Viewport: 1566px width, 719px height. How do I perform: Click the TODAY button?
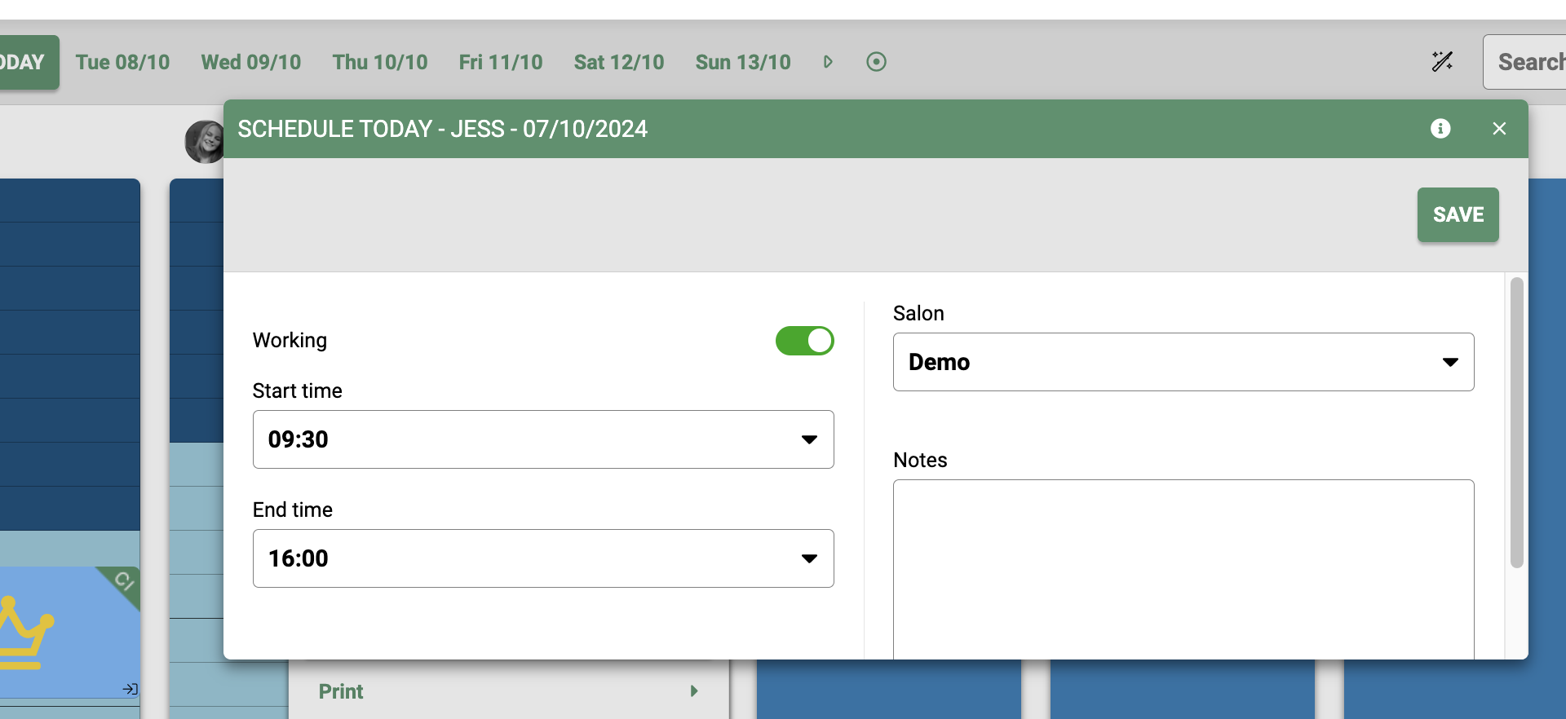24,62
